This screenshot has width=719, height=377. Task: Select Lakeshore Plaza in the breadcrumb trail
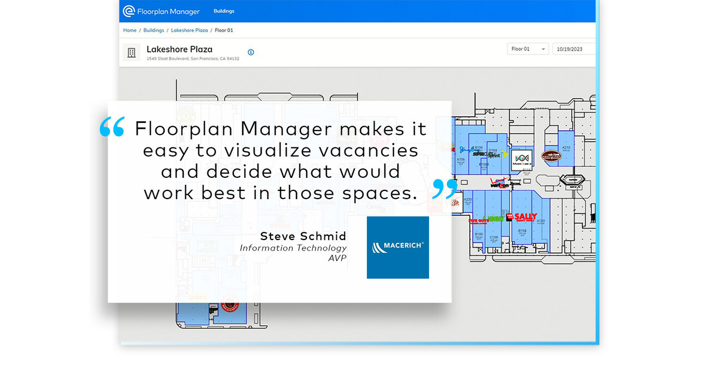click(x=189, y=30)
